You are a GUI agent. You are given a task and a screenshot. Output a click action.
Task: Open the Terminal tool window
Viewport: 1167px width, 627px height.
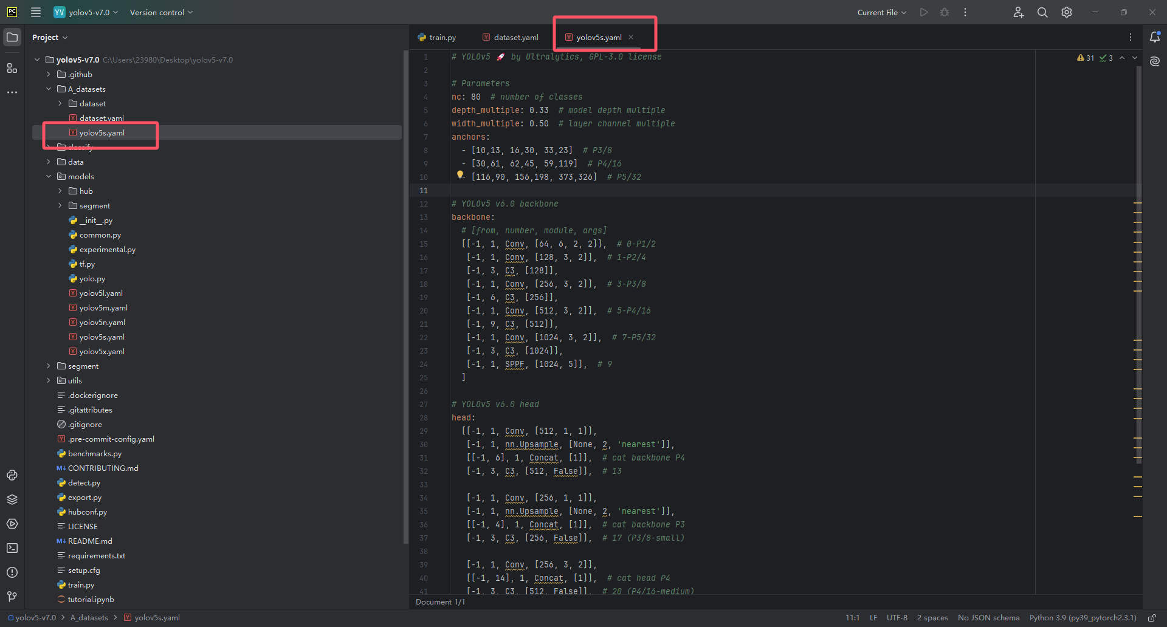coord(12,548)
